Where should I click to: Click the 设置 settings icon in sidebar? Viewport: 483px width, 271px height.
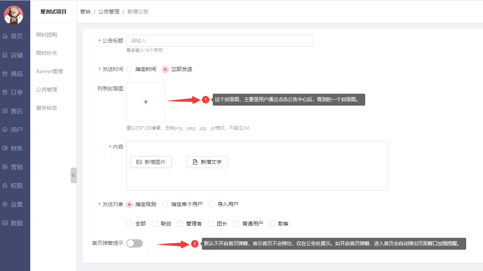(5, 204)
